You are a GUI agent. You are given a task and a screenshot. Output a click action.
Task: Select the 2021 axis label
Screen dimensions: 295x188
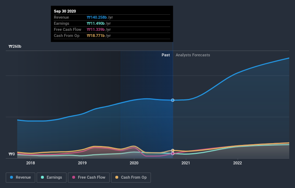tap(186, 163)
